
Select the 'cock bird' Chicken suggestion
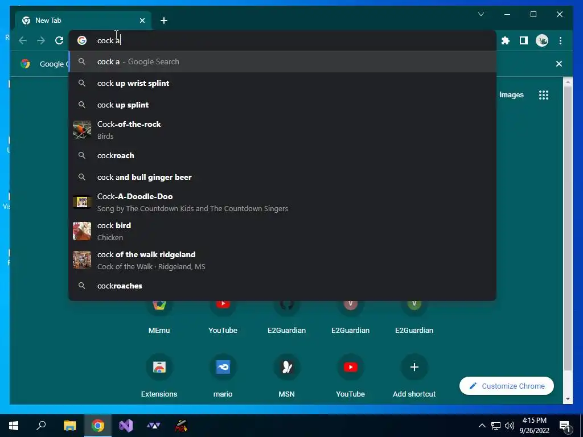click(x=282, y=231)
